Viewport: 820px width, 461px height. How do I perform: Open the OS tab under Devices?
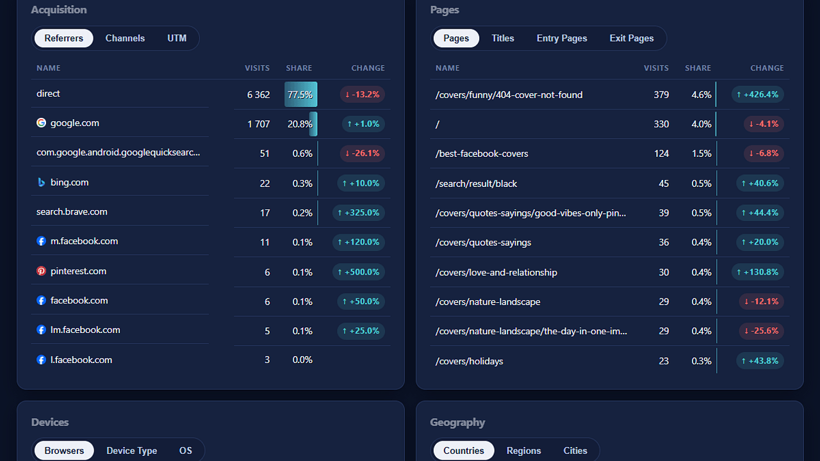coord(186,451)
